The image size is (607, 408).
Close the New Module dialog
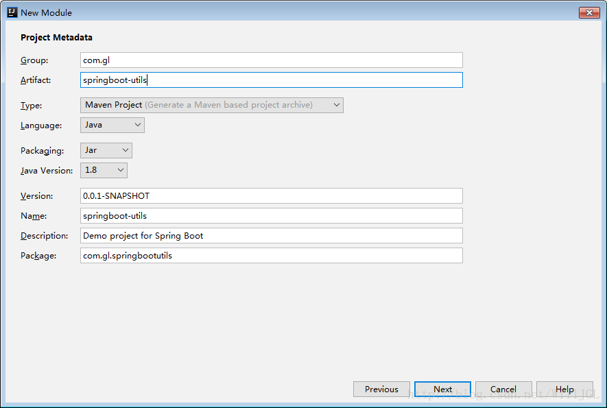(589, 12)
